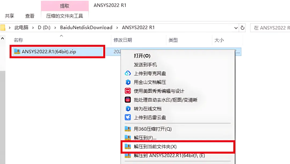Collapse navigation pane with up arrow
The width and height of the screenshot is (290, 164).
click(x=2, y=38)
